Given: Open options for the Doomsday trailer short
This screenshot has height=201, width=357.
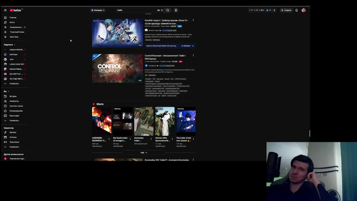Looking at the screenshot, I should pyautogui.click(x=151, y=139).
